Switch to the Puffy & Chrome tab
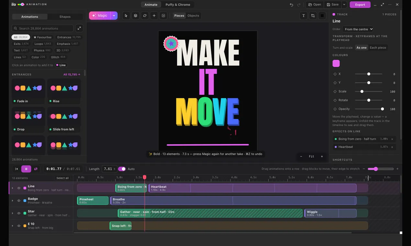 pos(178,5)
